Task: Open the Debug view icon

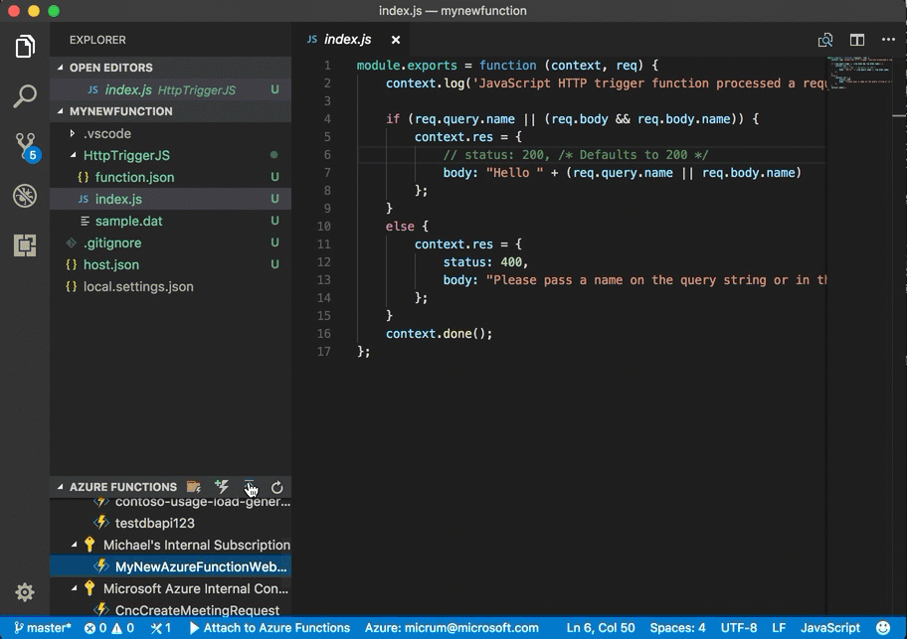Action: point(25,196)
